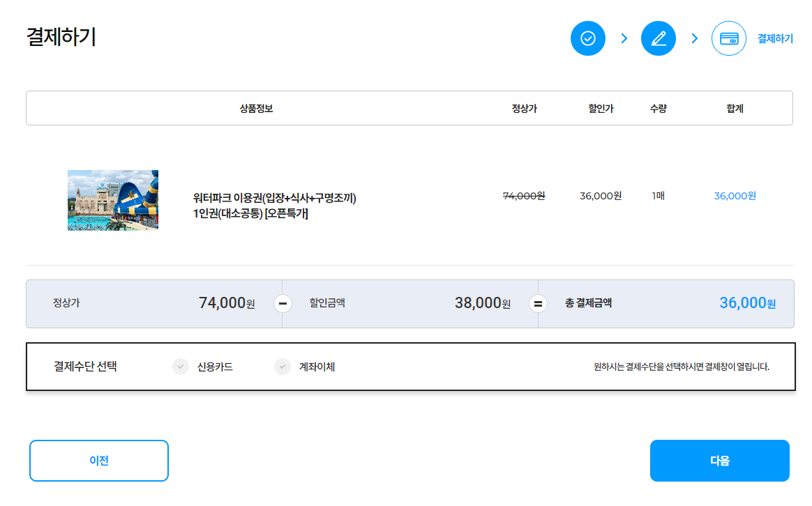Click the quantity value 1매
The width and height of the screenshot is (812, 506).
coord(656,196)
